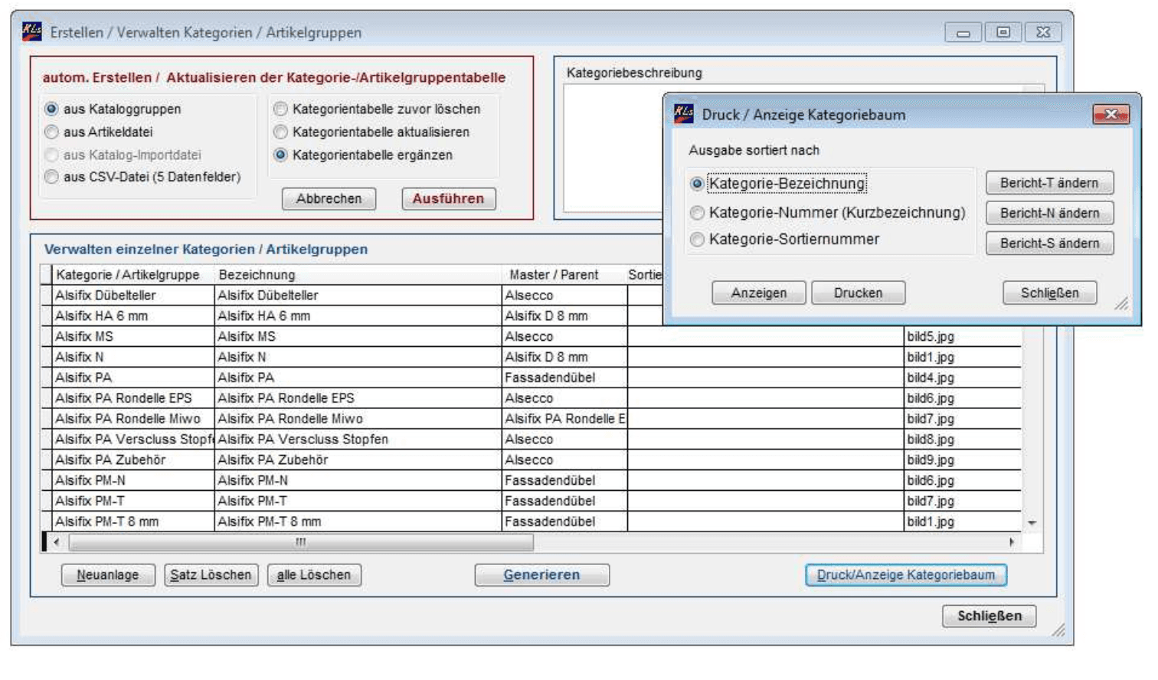Click inside the Kategoriebeschreibung text field
Screen dimensions: 1158x680
pyautogui.click(x=613, y=148)
